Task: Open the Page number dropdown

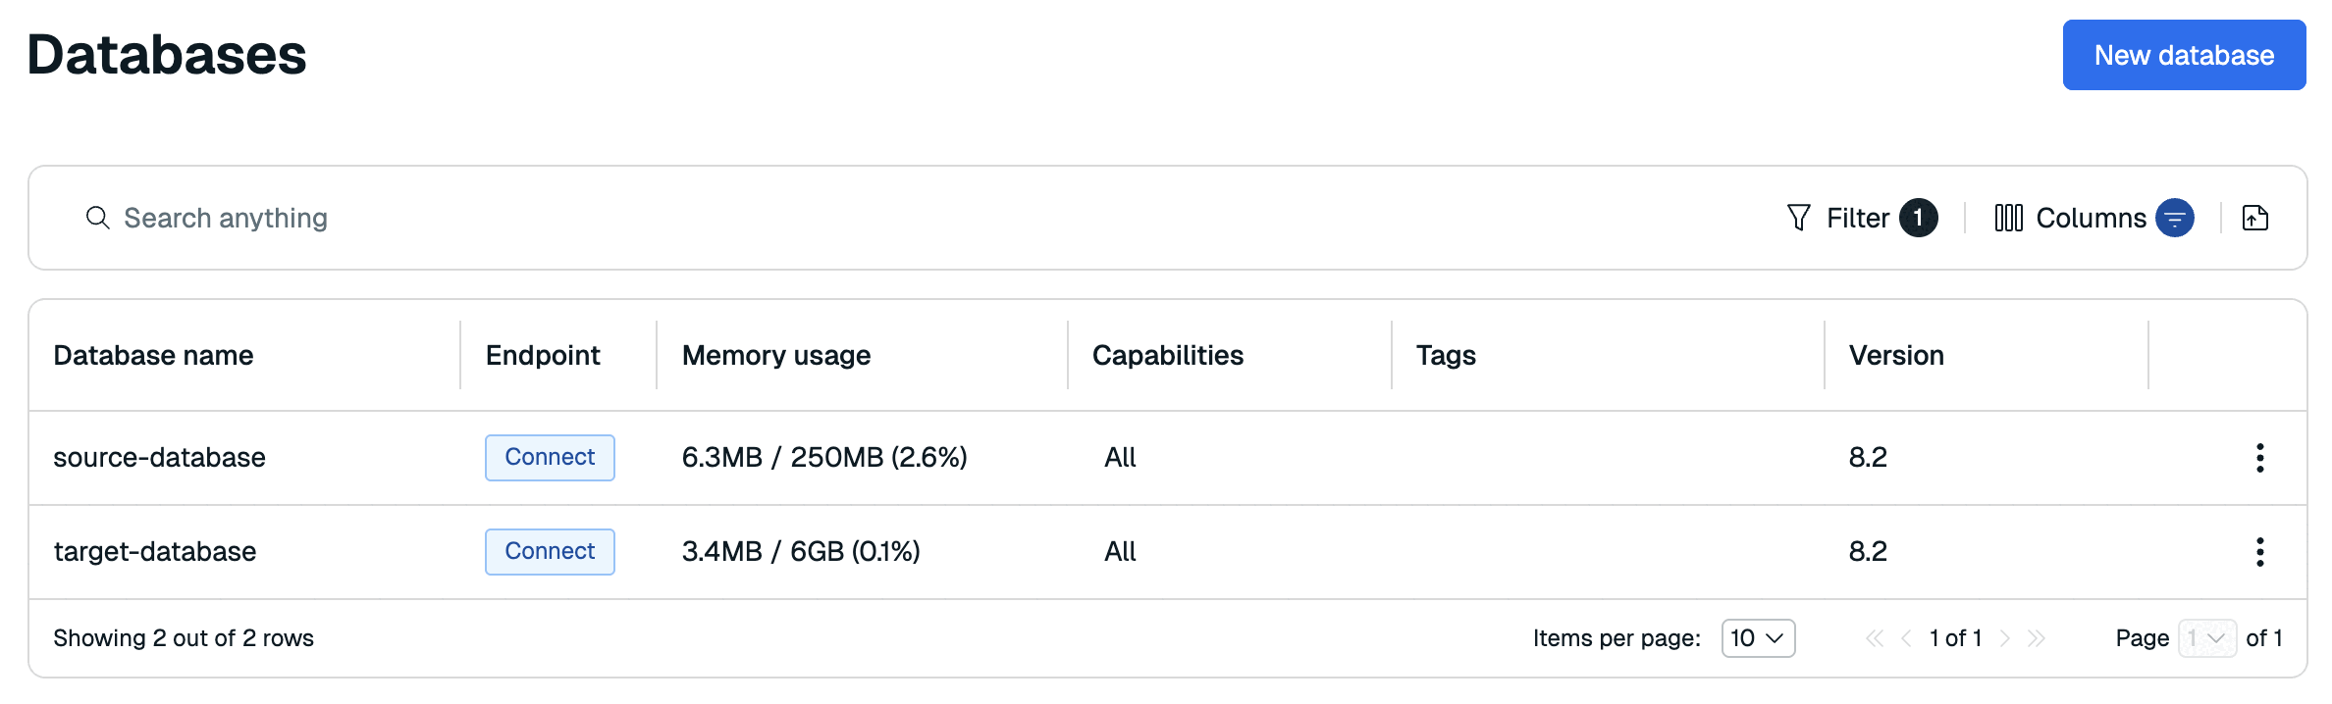Action: tap(2206, 638)
